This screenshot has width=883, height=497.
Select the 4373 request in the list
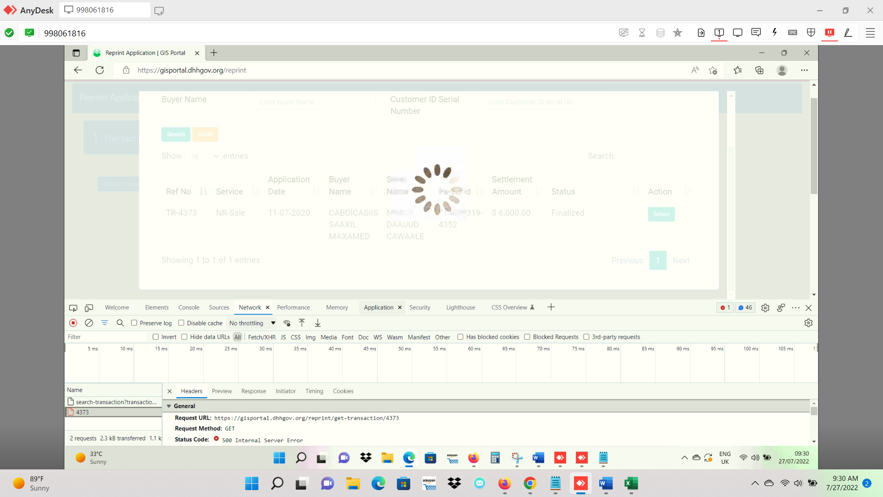(114, 412)
